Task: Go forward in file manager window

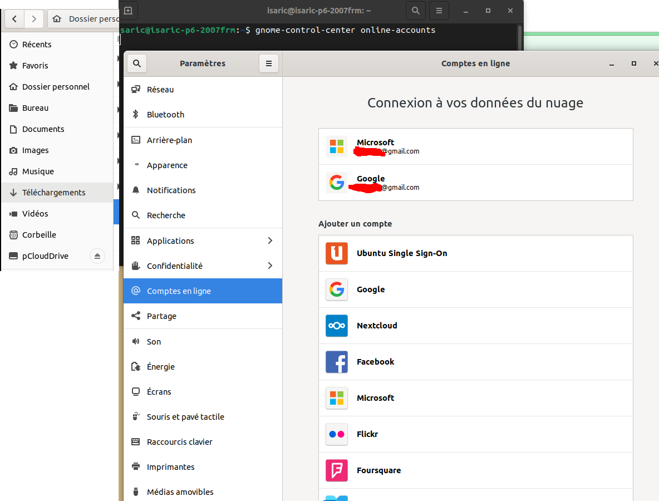Action: pos(34,19)
